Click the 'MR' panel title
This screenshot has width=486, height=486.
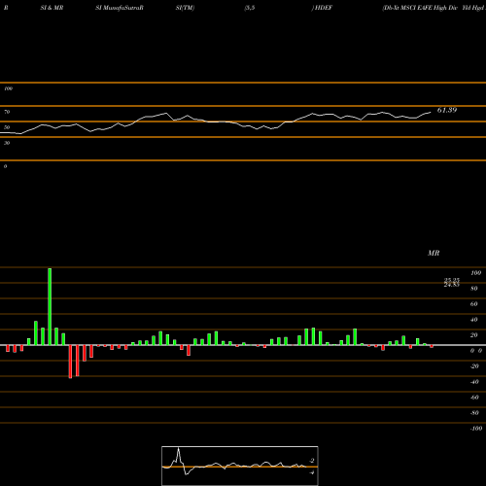434,253
